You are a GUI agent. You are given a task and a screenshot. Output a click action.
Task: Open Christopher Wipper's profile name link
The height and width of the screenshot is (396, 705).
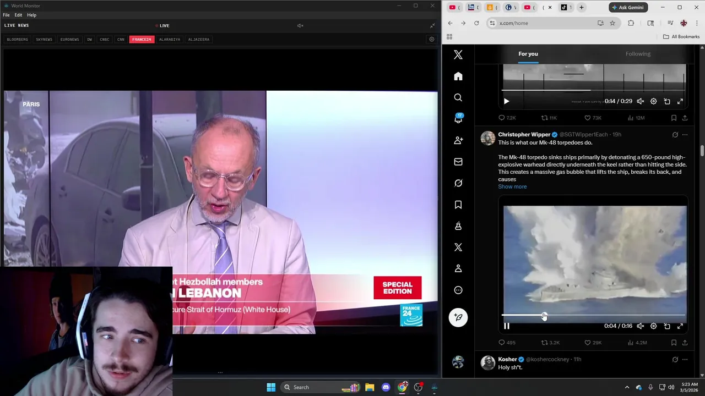point(524,134)
